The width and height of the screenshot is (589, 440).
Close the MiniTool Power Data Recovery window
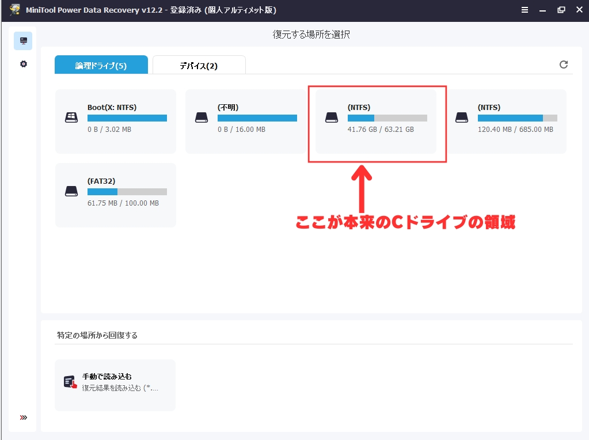click(580, 10)
